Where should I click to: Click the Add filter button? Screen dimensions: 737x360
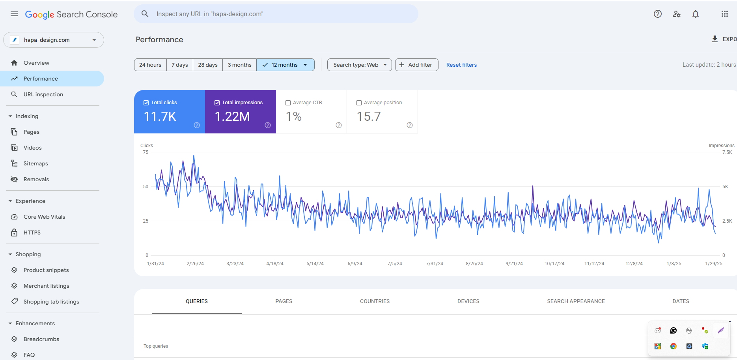click(416, 65)
